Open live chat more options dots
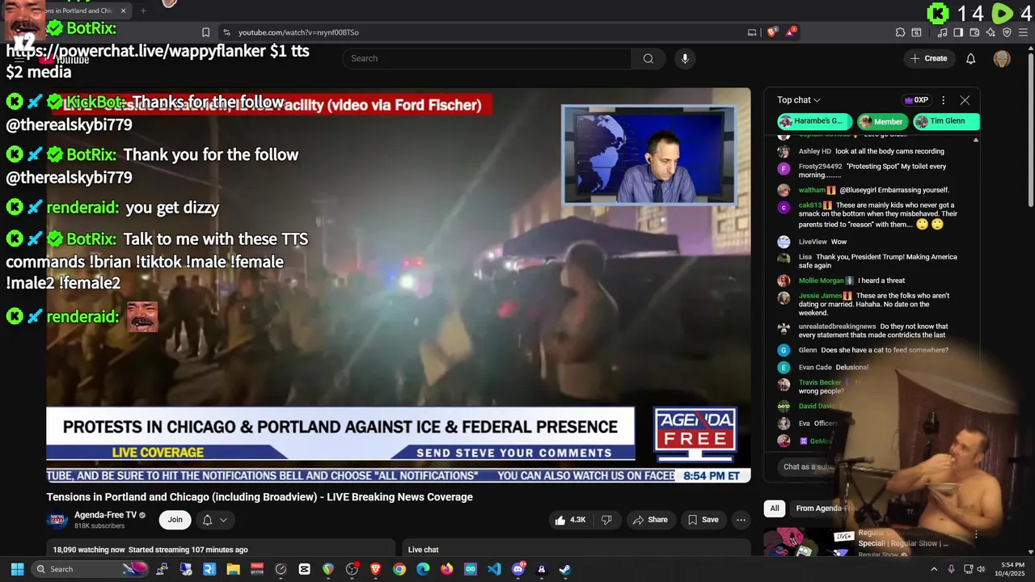Image resolution: width=1035 pixels, height=582 pixels. point(943,100)
